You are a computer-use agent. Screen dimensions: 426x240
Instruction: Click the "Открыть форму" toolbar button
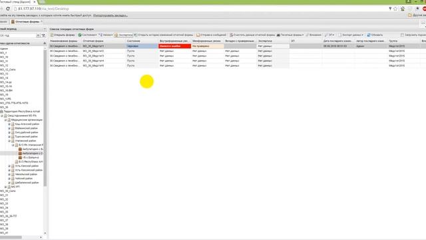tap(63, 35)
